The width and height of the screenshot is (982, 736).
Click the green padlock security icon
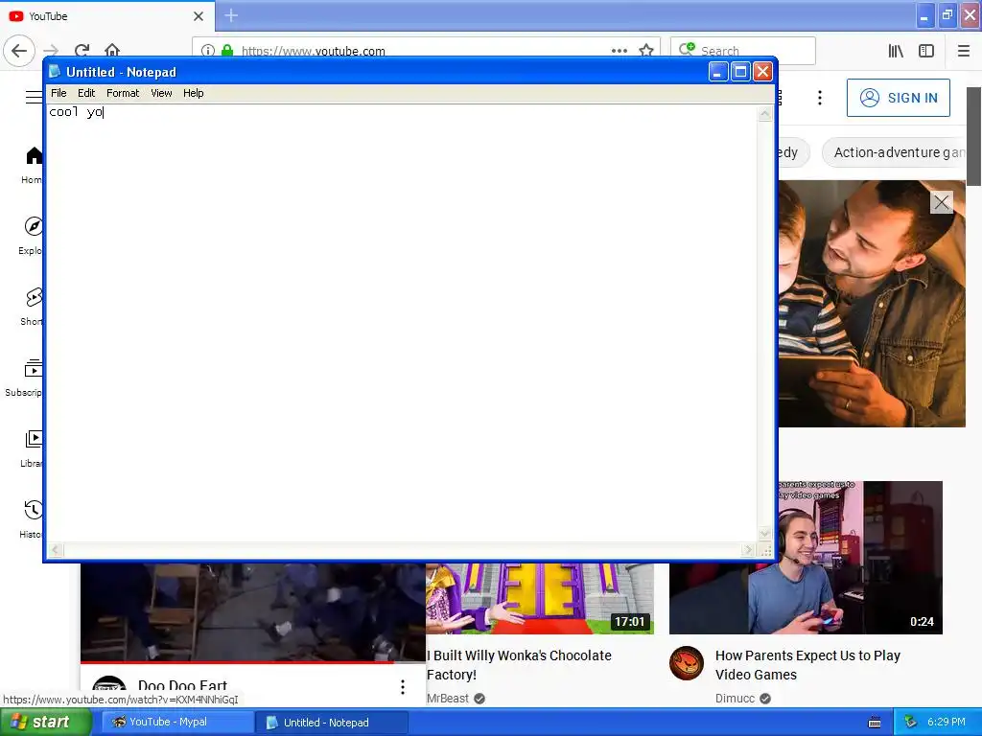point(227,51)
